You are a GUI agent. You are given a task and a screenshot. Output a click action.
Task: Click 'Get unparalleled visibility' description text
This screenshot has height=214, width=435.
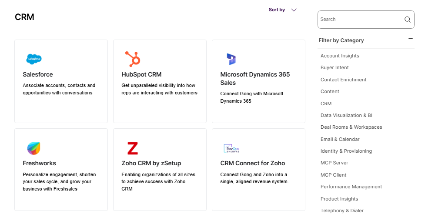tap(160, 89)
